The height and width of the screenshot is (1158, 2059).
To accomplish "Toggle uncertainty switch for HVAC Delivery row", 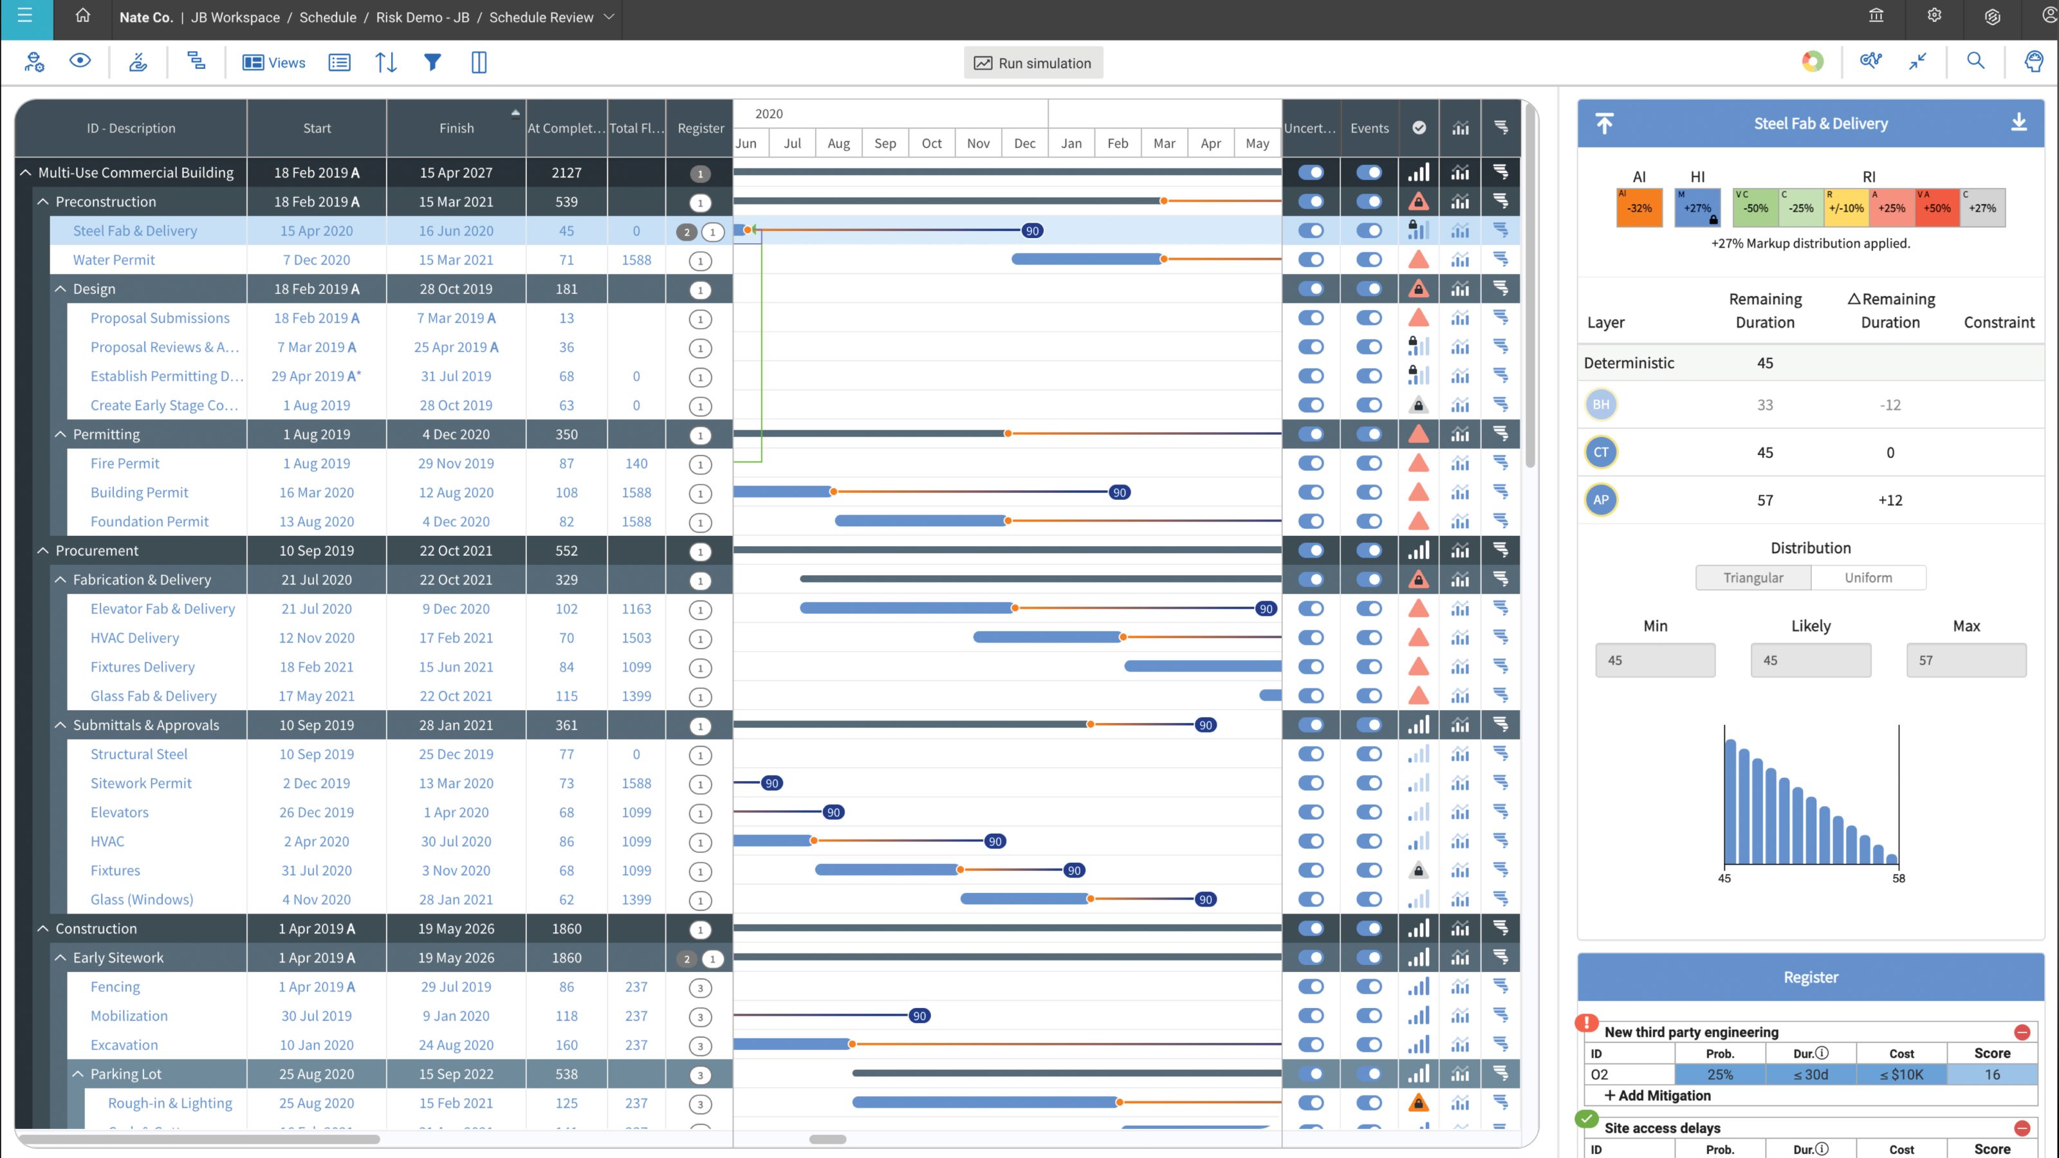I will [x=1311, y=638].
